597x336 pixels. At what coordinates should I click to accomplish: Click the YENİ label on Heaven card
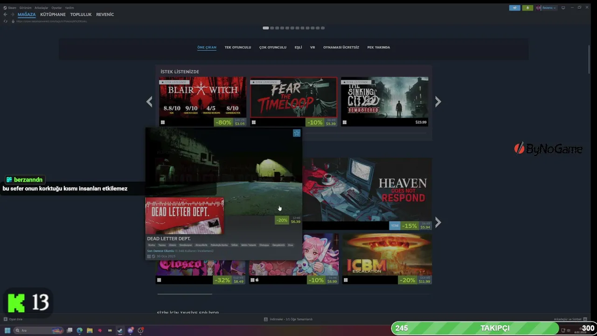coord(395,226)
